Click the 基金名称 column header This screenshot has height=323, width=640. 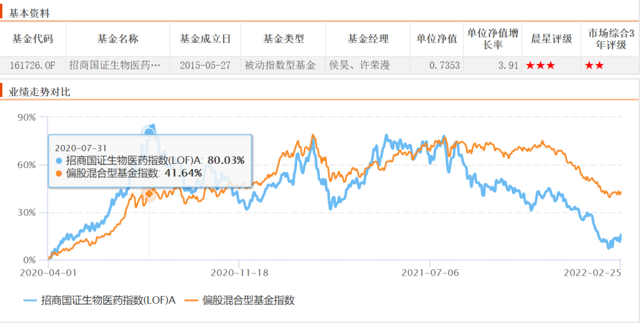117,39
